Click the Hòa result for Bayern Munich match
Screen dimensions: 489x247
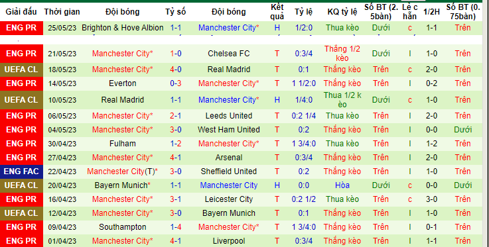tap(342, 185)
